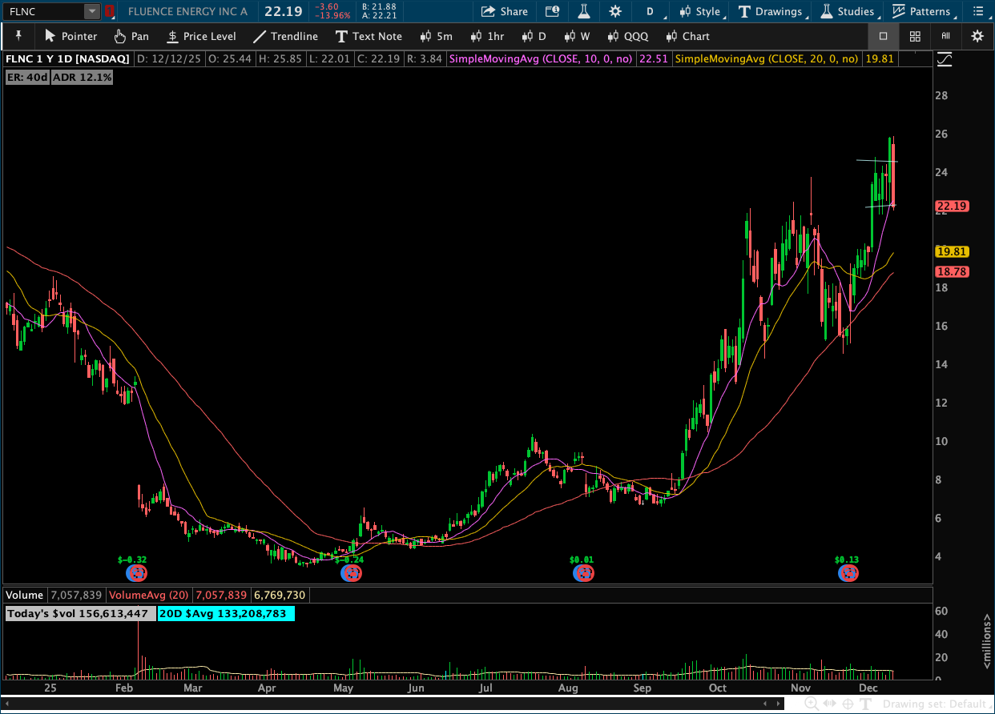Open the Drawings menu
The height and width of the screenshot is (714, 995).
click(x=772, y=12)
